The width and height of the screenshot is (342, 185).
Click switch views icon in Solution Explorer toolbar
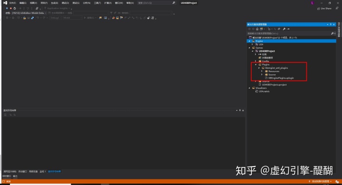pos(261,29)
